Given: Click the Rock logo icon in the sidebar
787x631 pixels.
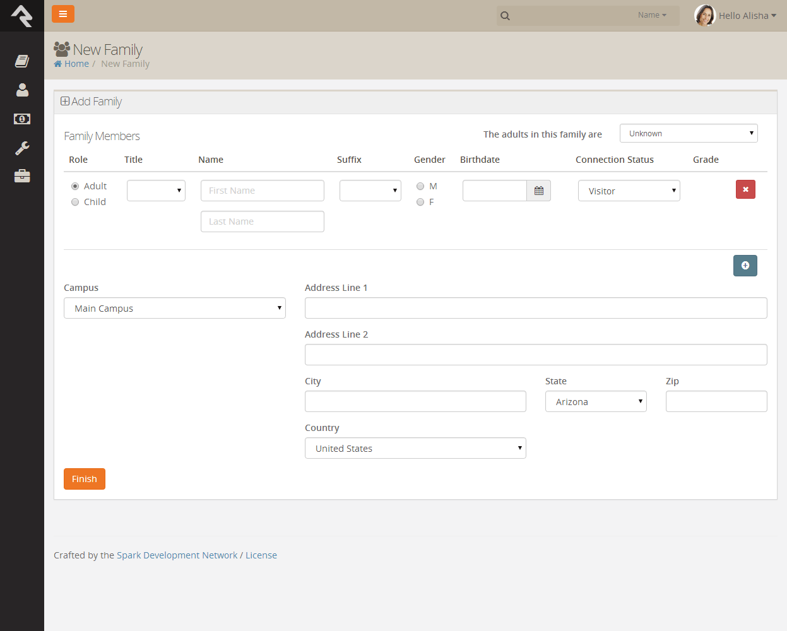Looking at the screenshot, I should click(x=21, y=16).
